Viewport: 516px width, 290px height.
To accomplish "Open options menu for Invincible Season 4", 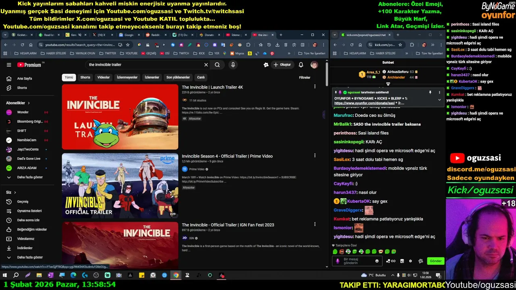I will pyautogui.click(x=315, y=155).
